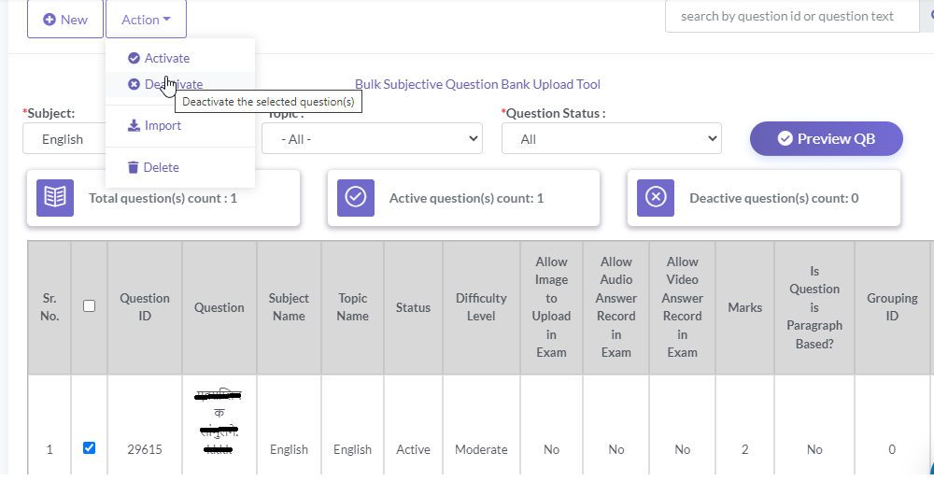The width and height of the screenshot is (934, 481).
Task: Click the Active status cell
Action: tap(414, 449)
